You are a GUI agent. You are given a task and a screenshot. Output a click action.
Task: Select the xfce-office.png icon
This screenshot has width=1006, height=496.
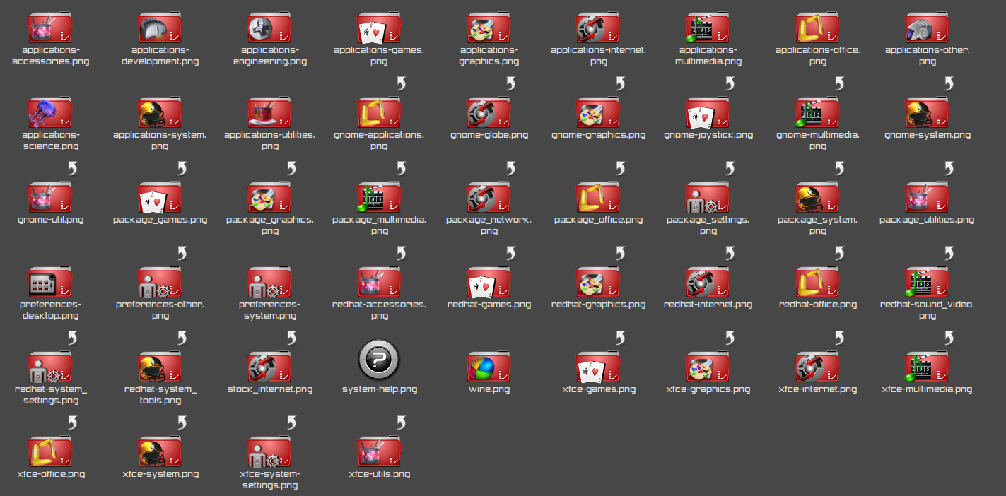click(50, 452)
